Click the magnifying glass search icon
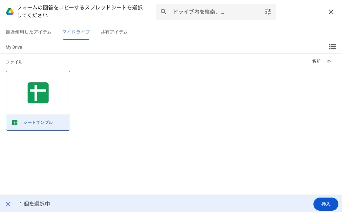Viewport: 342px width, 212px height. pos(164,12)
